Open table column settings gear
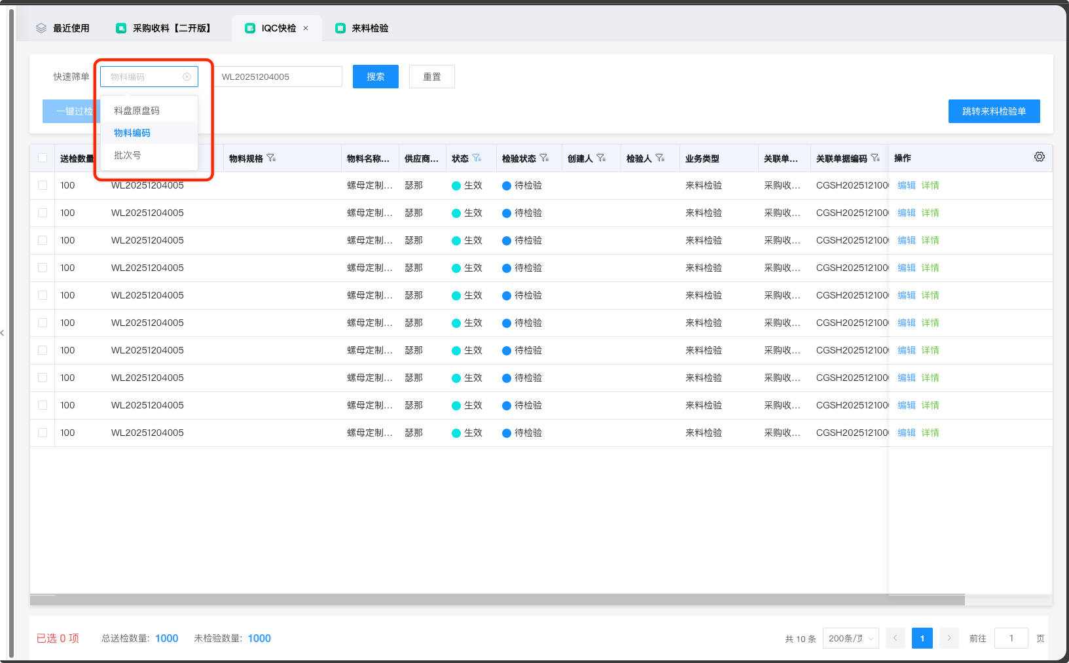This screenshot has width=1069, height=663. click(x=1039, y=157)
